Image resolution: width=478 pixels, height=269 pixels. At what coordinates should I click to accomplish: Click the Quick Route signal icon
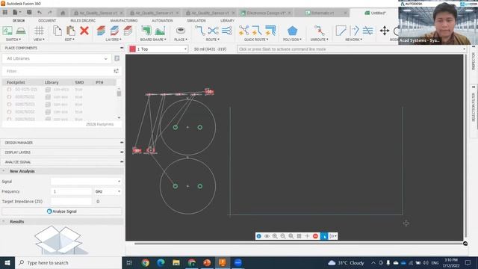point(257,31)
